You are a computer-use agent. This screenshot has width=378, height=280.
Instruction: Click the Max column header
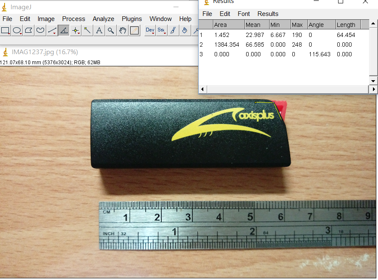[299, 25]
